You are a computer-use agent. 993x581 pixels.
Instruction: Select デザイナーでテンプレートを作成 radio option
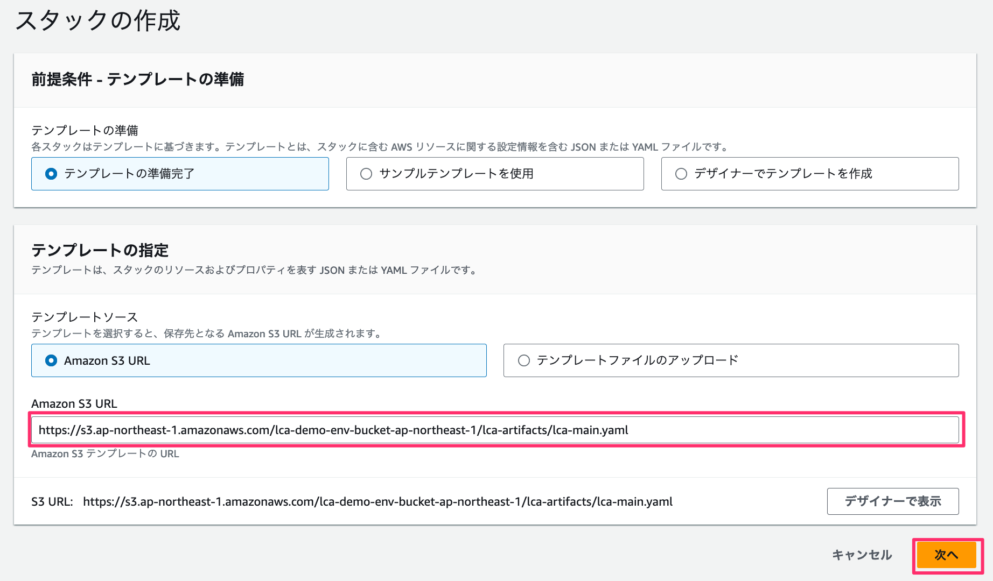click(x=810, y=174)
